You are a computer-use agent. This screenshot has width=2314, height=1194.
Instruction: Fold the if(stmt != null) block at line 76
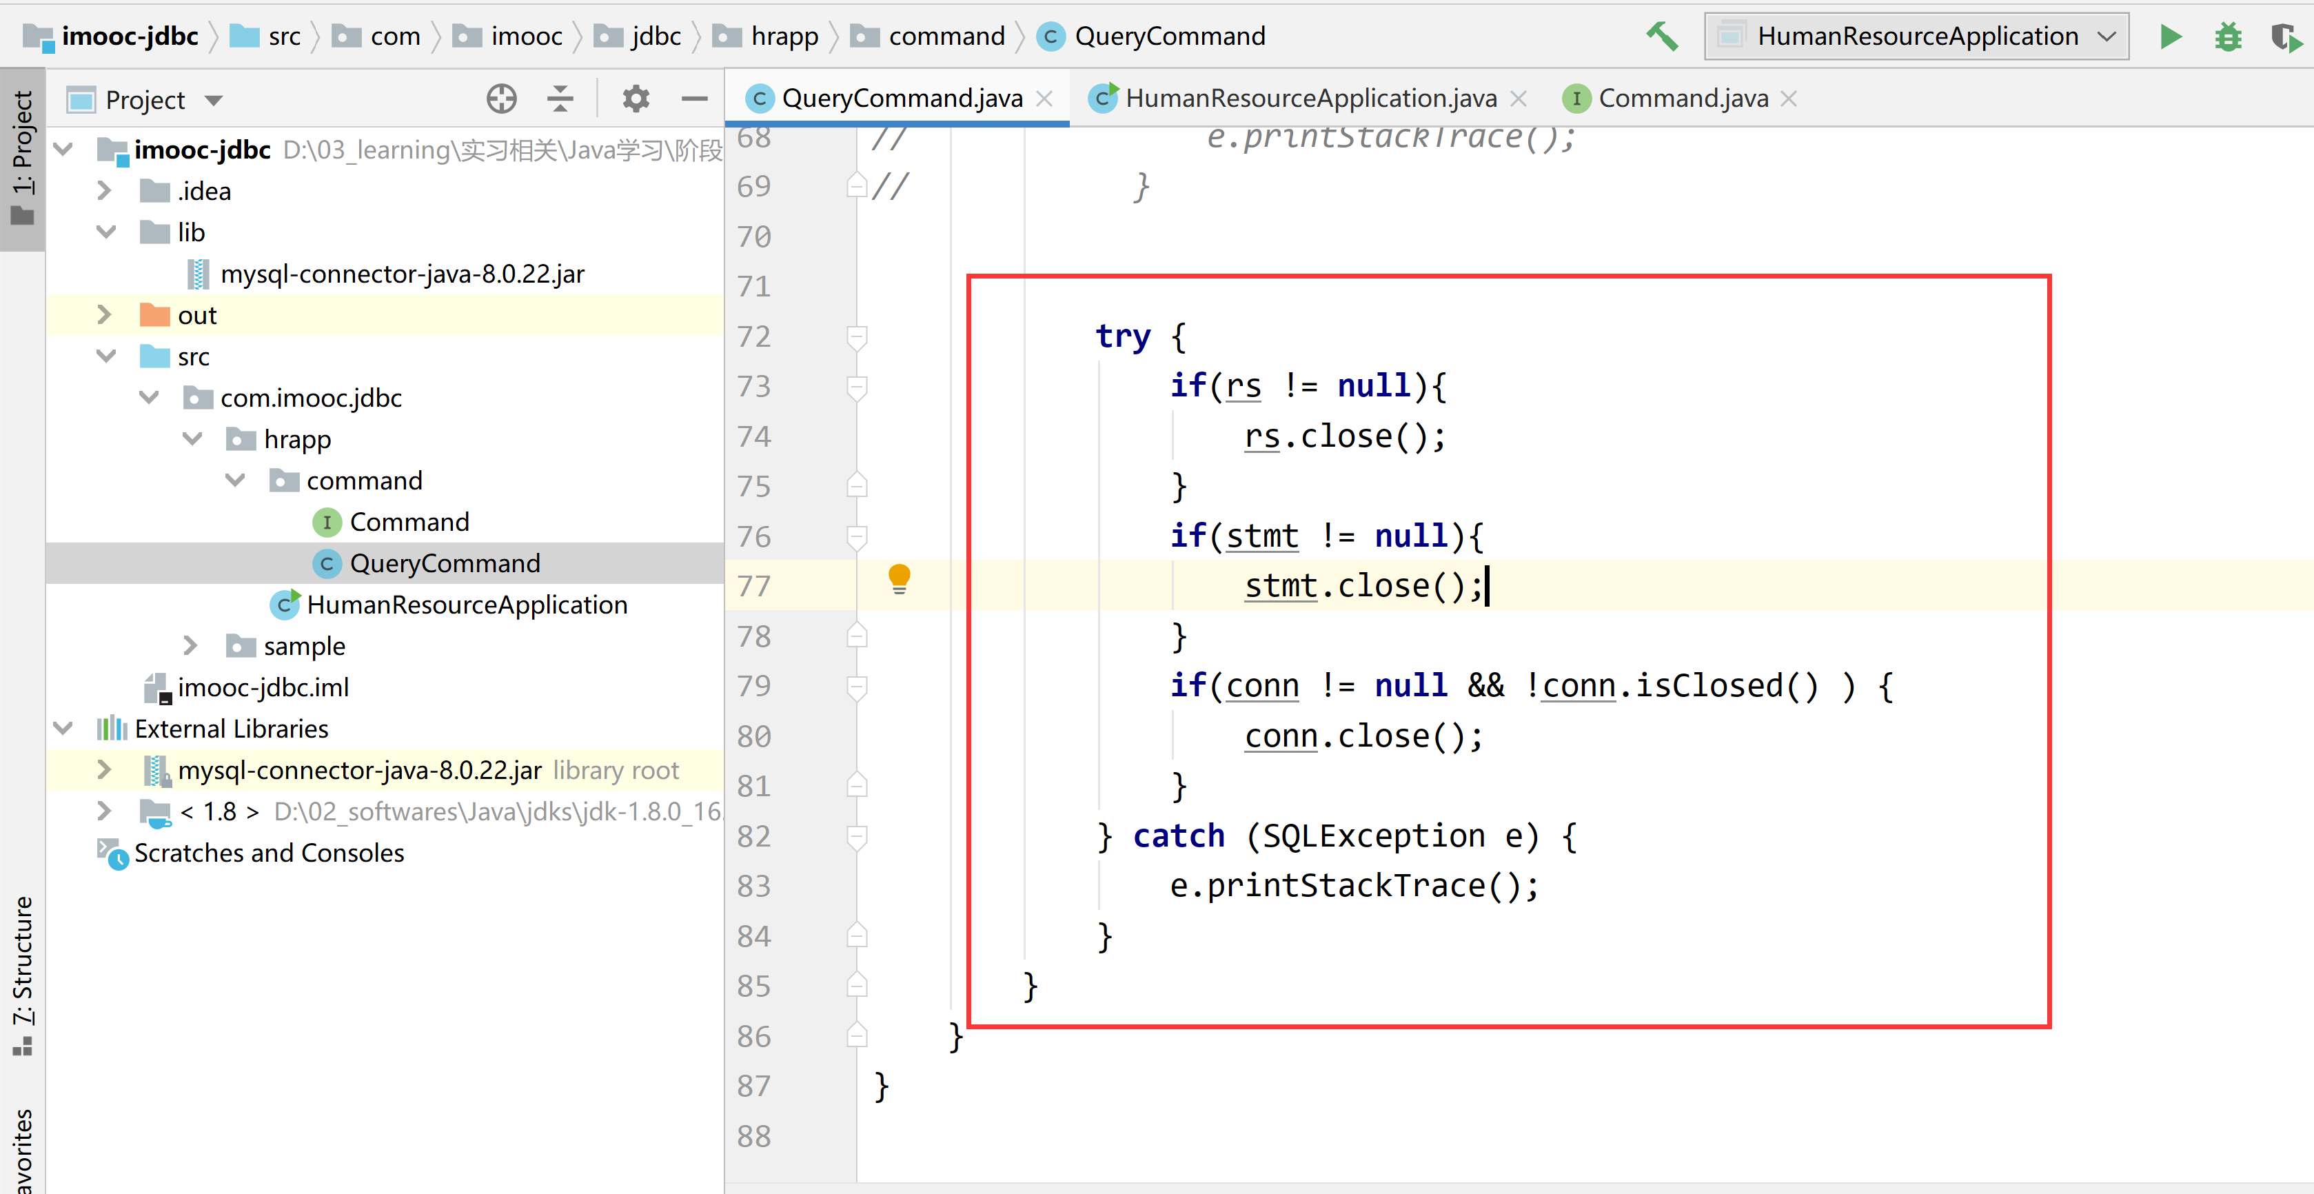click(x=856, y=537)
